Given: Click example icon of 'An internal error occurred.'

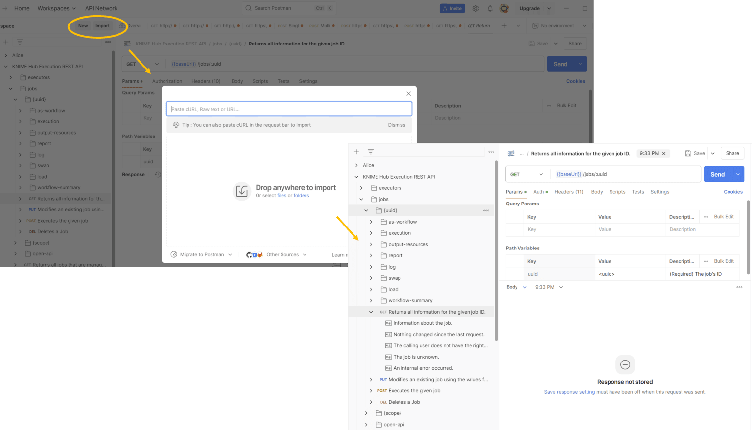Looking at the screenshot, I should [x=388, y=368].
